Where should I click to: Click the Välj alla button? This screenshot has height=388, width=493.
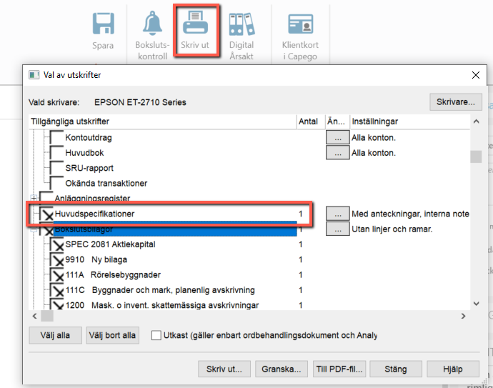(55, 335)
